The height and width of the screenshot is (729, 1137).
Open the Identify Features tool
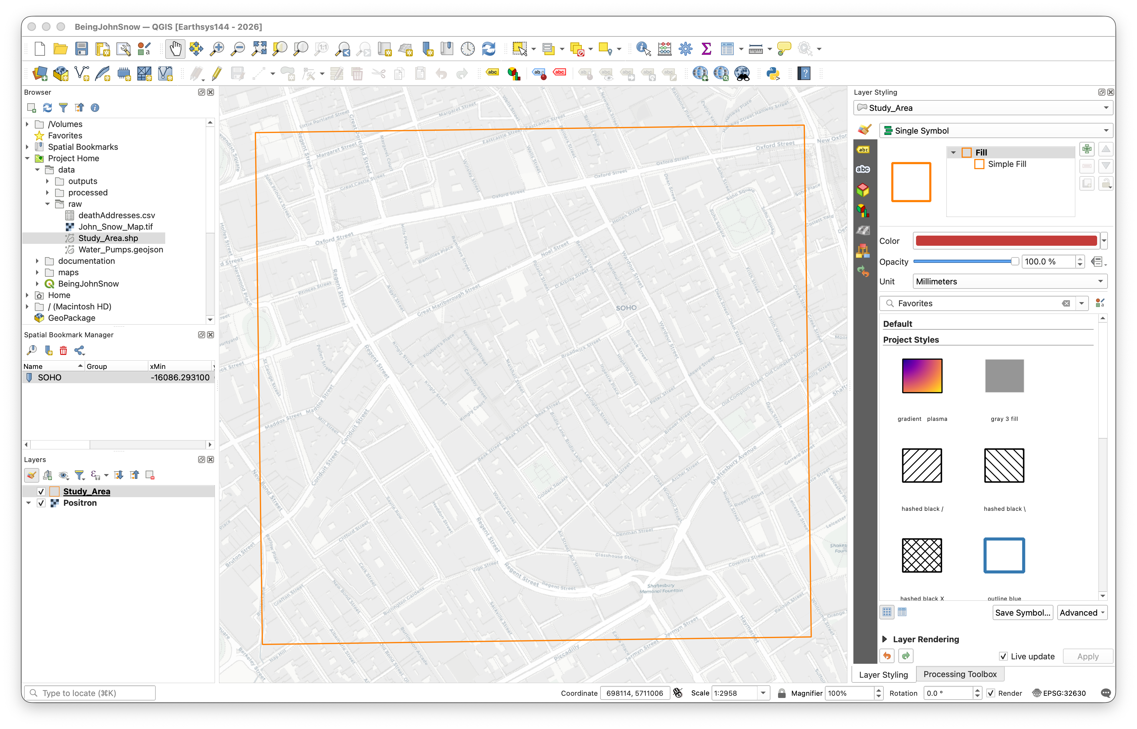(x=643, y=49)
